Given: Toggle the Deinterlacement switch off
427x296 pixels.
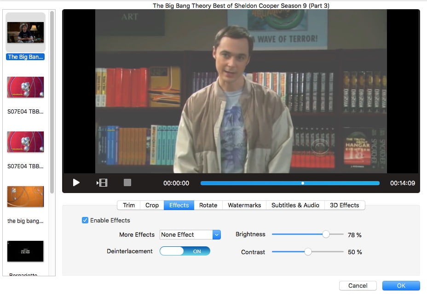Looking at the screenshot, I should pos(185,251).
